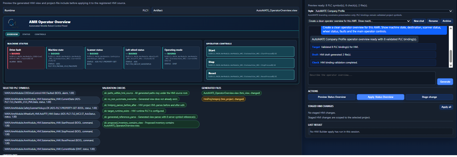Click the COEDriveControl.HMI::Faulted symbol chip
Viewport: 457px width, 157px height.
pyautogui.click(x=39, y=93)
